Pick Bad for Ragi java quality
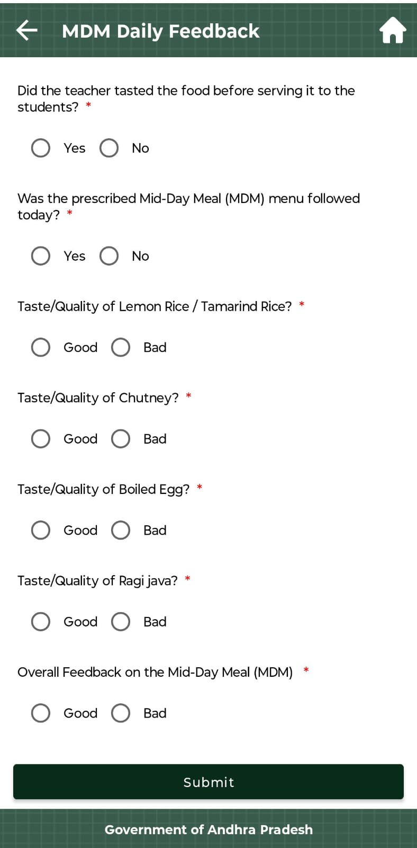The height and width of the screenshot is (848, 417). coord(121,622)
